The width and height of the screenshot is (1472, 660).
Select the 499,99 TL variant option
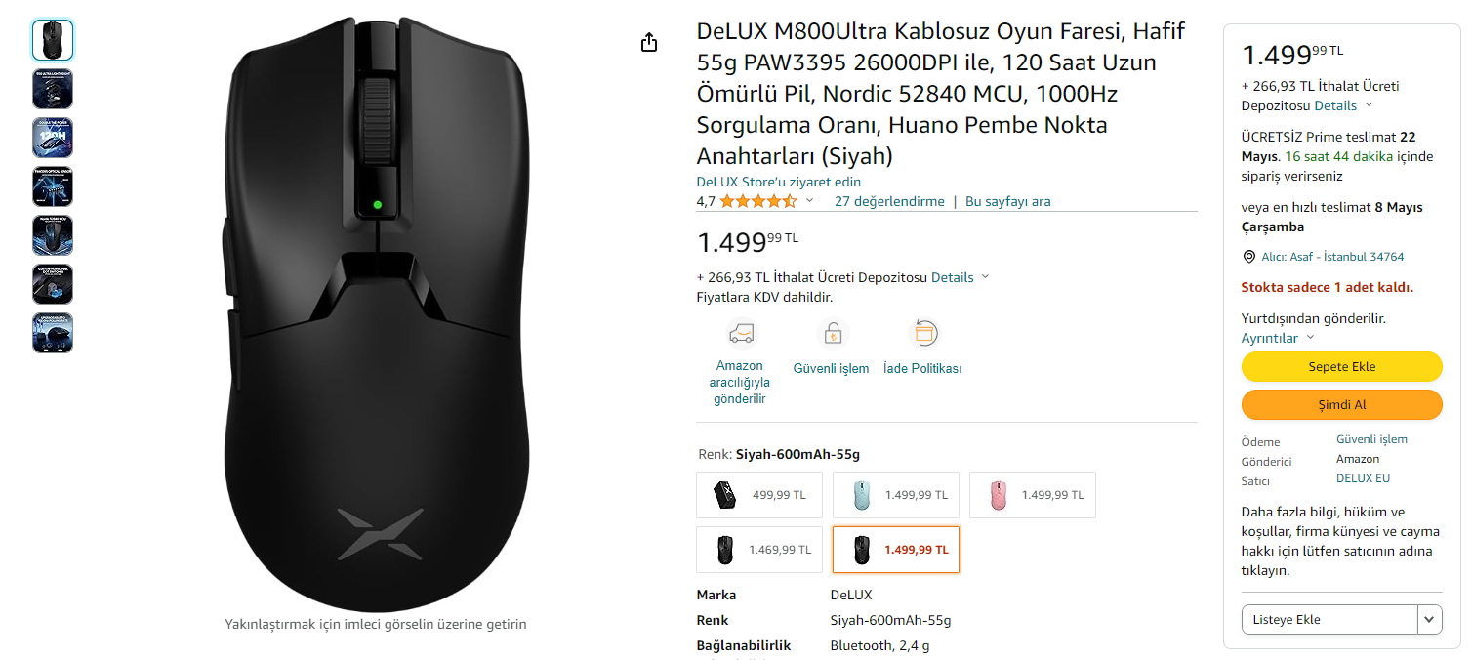[x=759, y=495]
